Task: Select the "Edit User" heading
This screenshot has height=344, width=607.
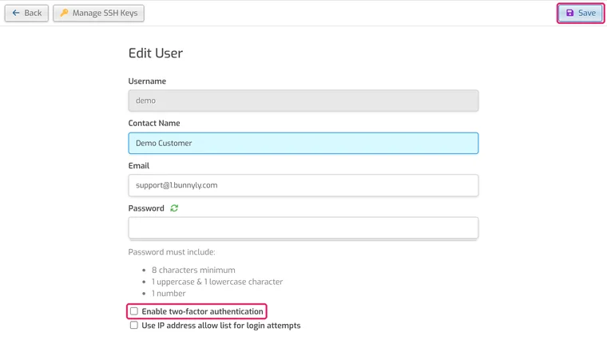Action: pyautogui.click(x=155, y=53)
